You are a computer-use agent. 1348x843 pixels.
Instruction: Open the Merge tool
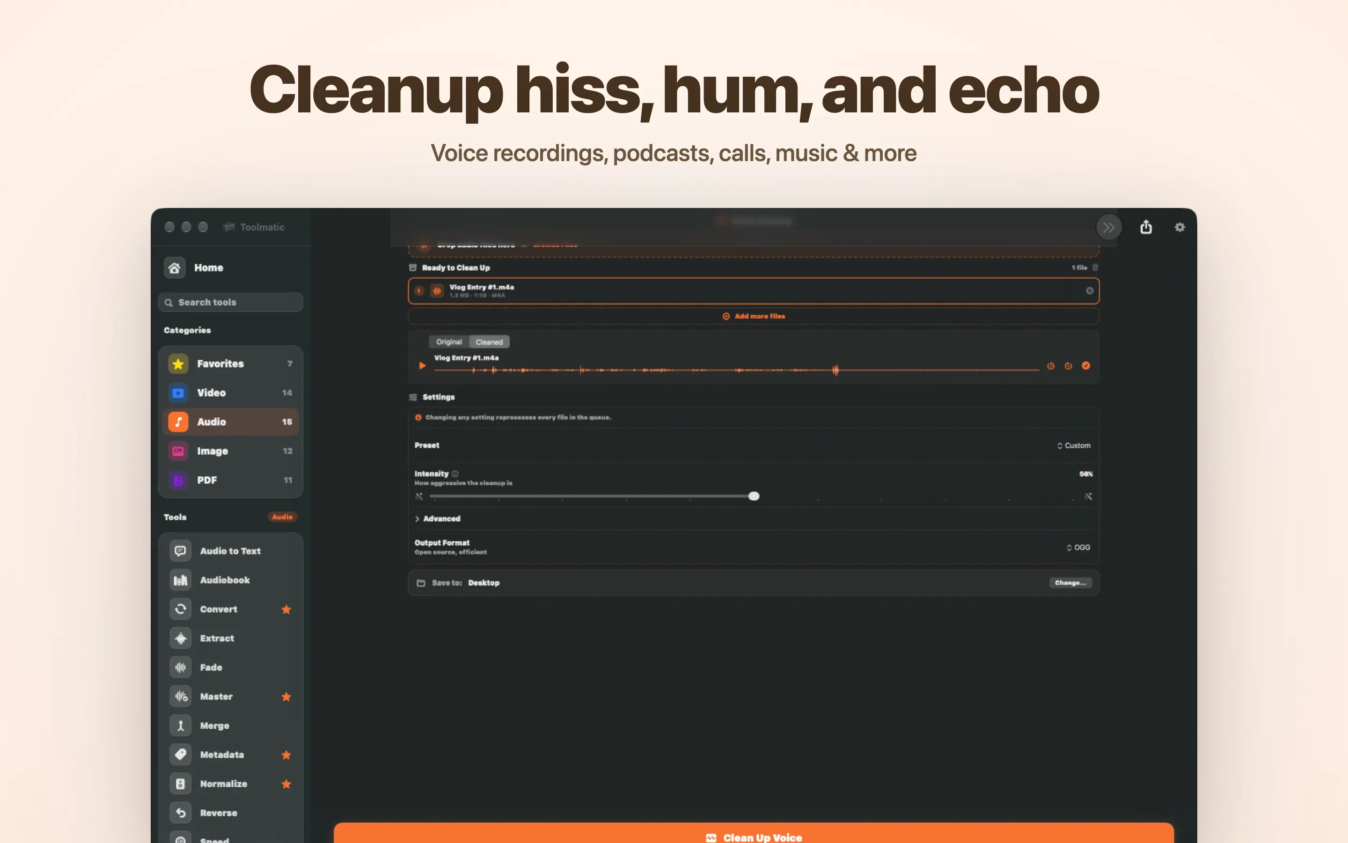click(x=230, y=725)
